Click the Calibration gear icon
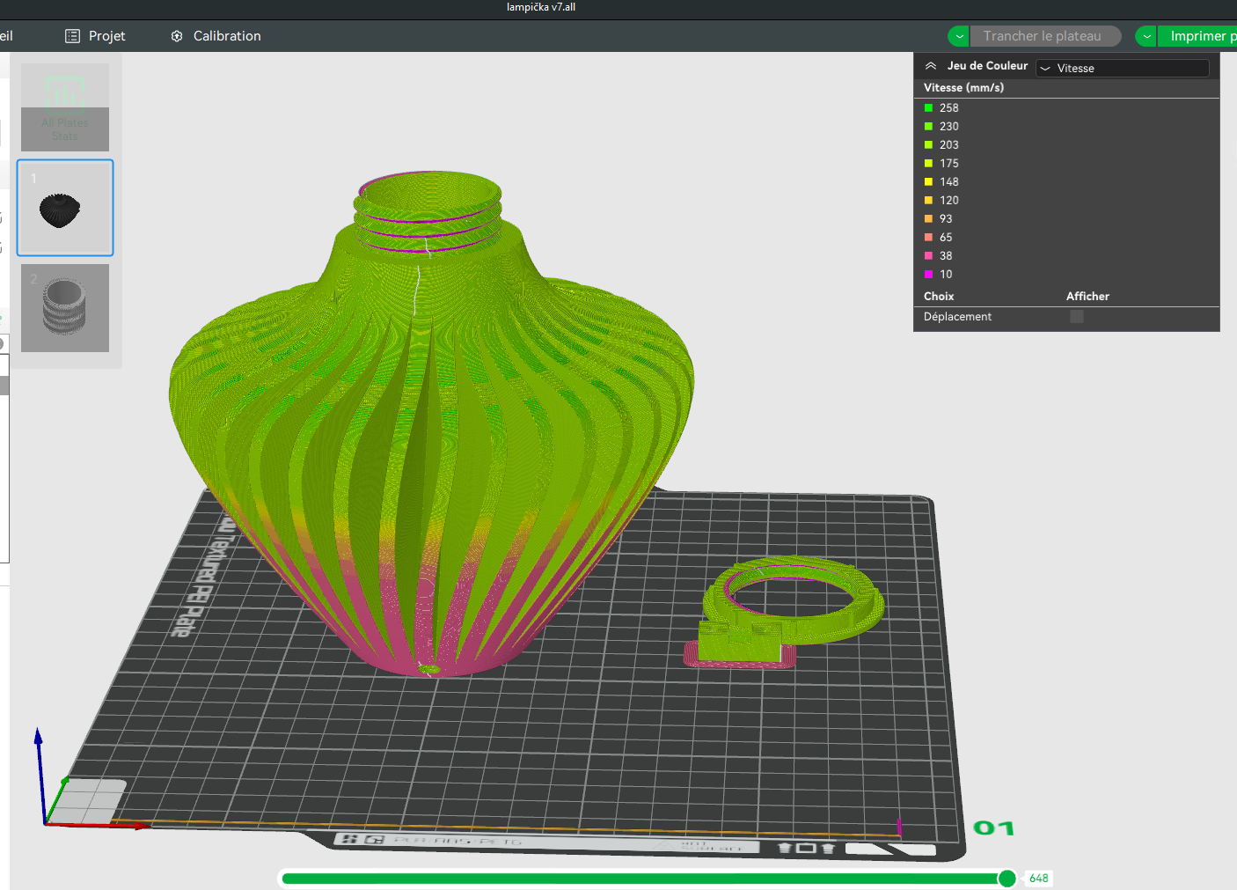1237x890 pixels. [177, 36]
